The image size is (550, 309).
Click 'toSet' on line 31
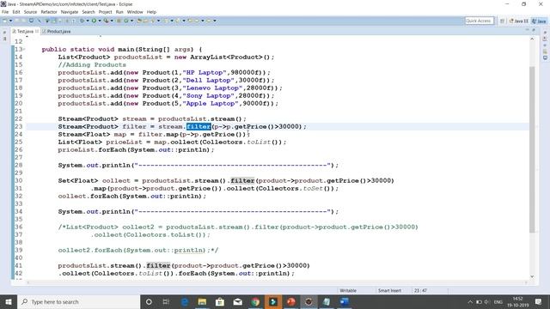tap(313, 188)
